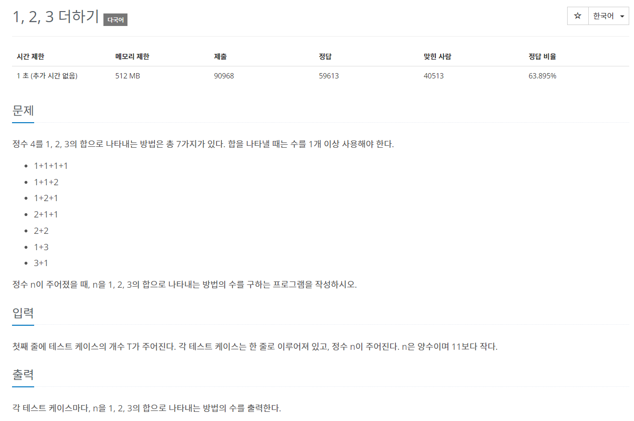Screen dimensions: 634x421
Task: Click the 40513 solvers value
Action: click(x=433, y=76)
